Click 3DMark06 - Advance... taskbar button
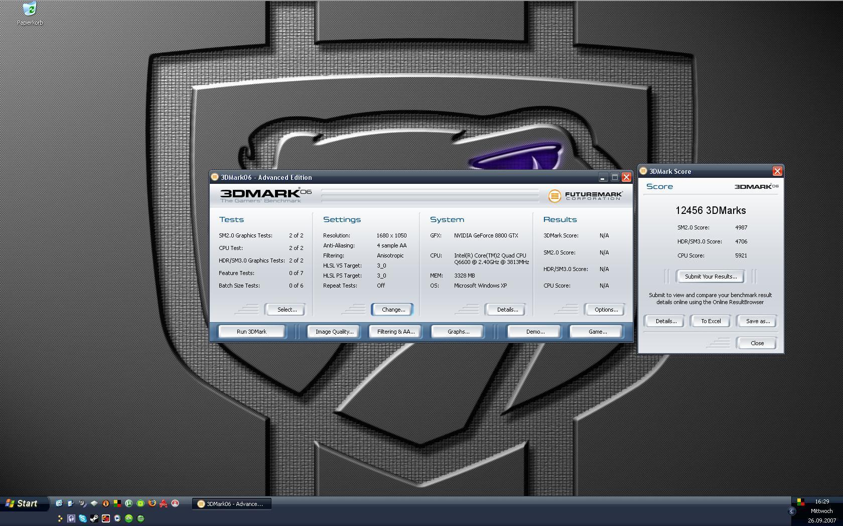 click(232, 504)
